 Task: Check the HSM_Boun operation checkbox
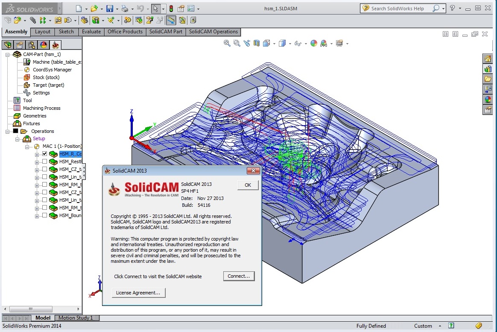click(45, 215)
